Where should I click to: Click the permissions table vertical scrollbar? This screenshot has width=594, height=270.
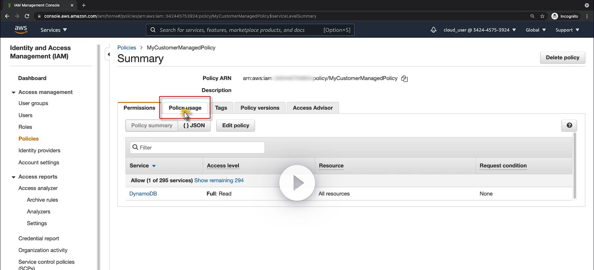pyautogui.click(x=575, y=166)
